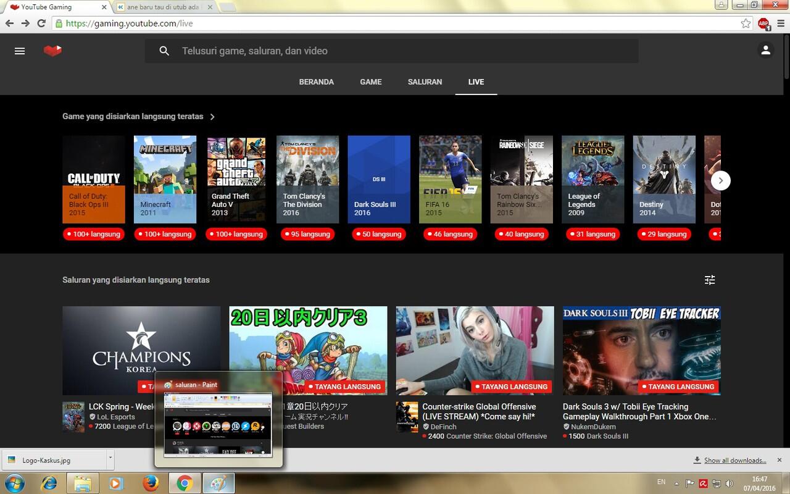This screenshot has width=790, height=494.
Task: Open Counter-strike stream thumbnail with girl
Action: pyautogui.click(x=475, y=351)
